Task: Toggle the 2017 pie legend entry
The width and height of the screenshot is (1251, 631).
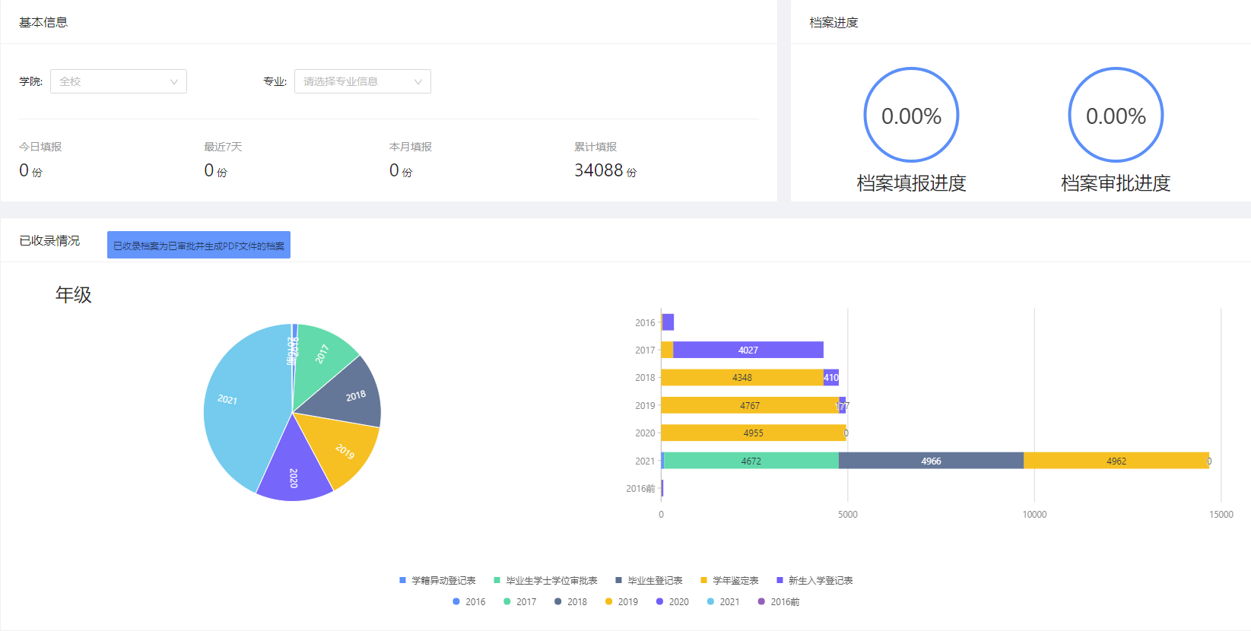Action: pos(520,602)
